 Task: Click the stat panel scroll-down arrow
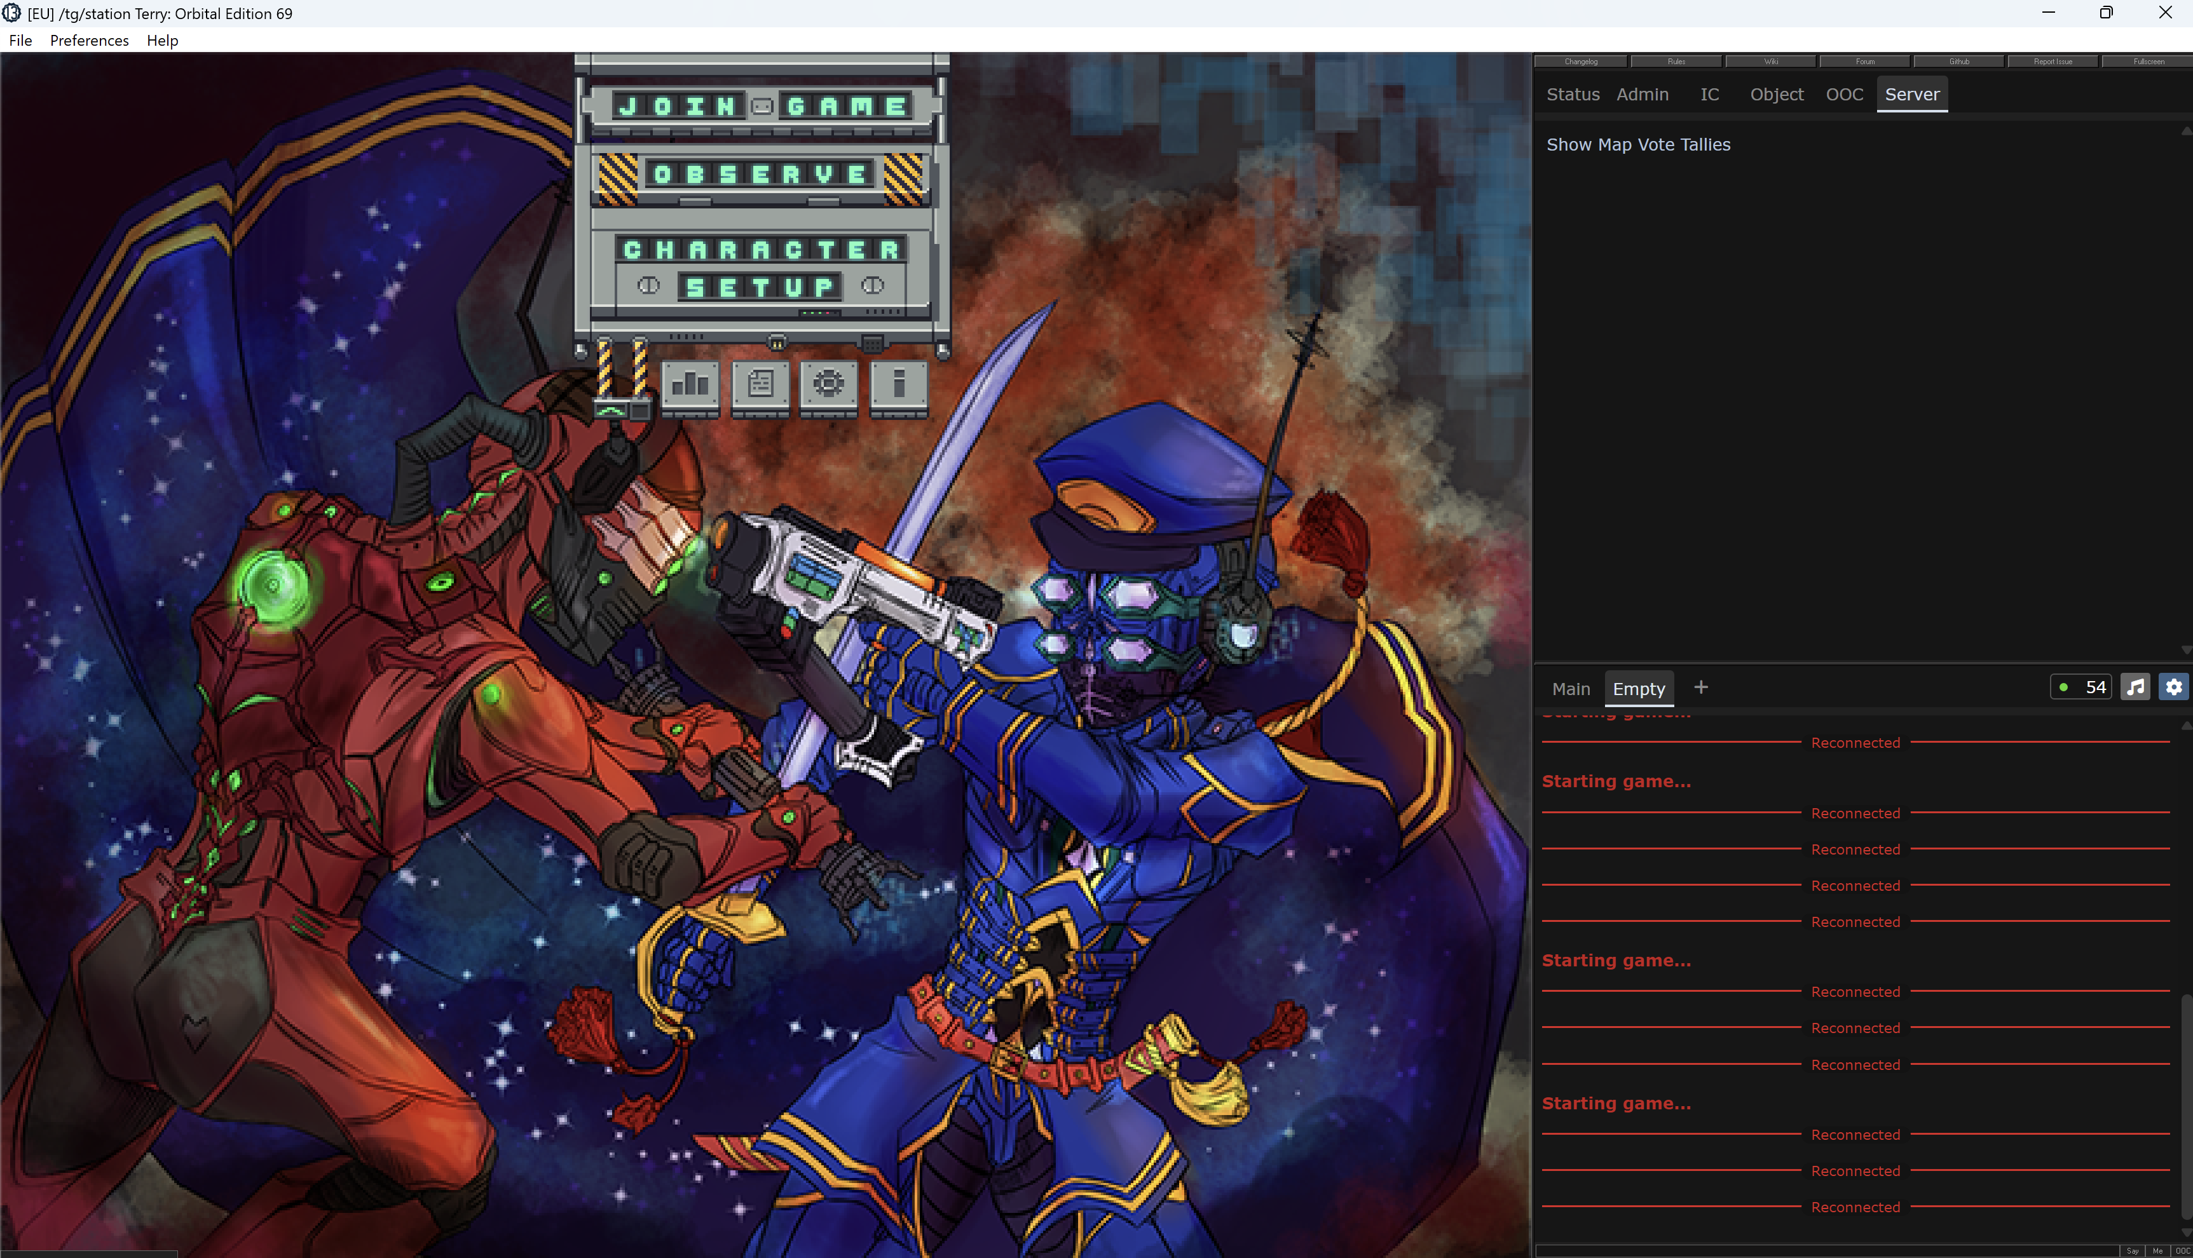pyautogui.click(x=2186, y=649)
